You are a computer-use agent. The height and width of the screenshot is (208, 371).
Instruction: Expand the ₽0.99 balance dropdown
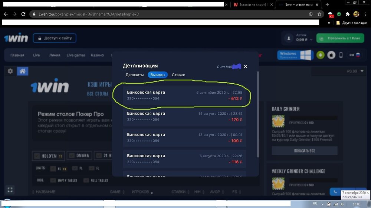point(362,71)
